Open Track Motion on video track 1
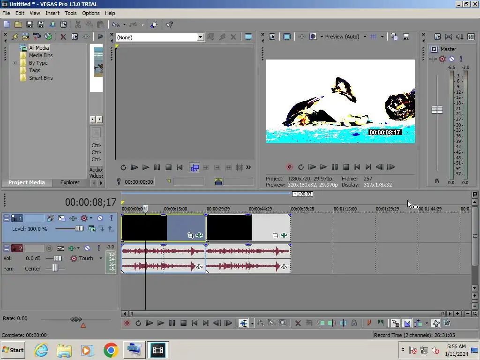Image resolution: width=480 pixels, height=360 pixels. (61, 218)
